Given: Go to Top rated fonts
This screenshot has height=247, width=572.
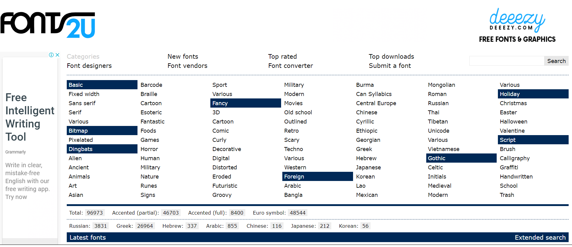Looking at the screenshot, I should 282,57.
